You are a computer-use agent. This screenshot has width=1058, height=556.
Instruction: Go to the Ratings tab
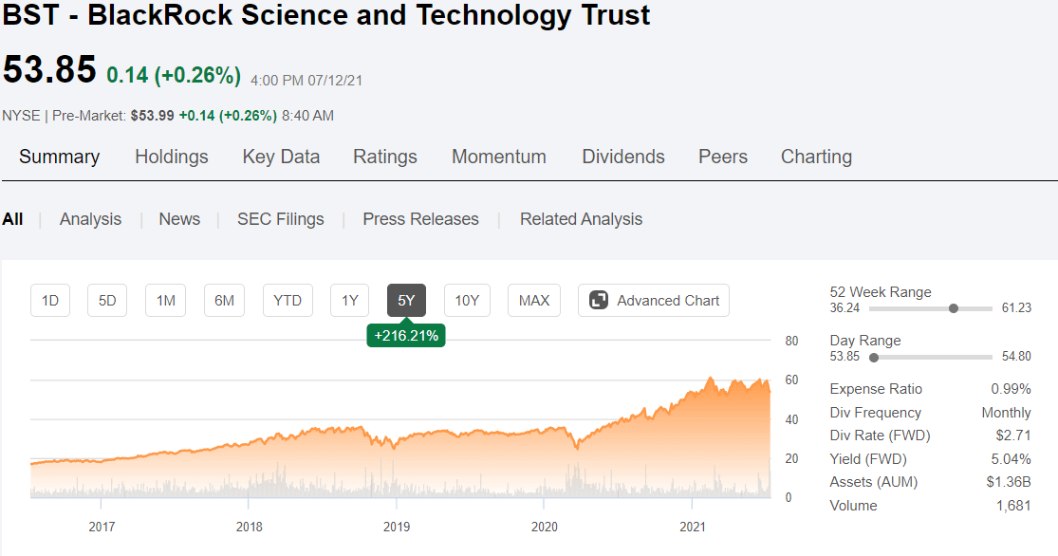(x=385, y=157)
